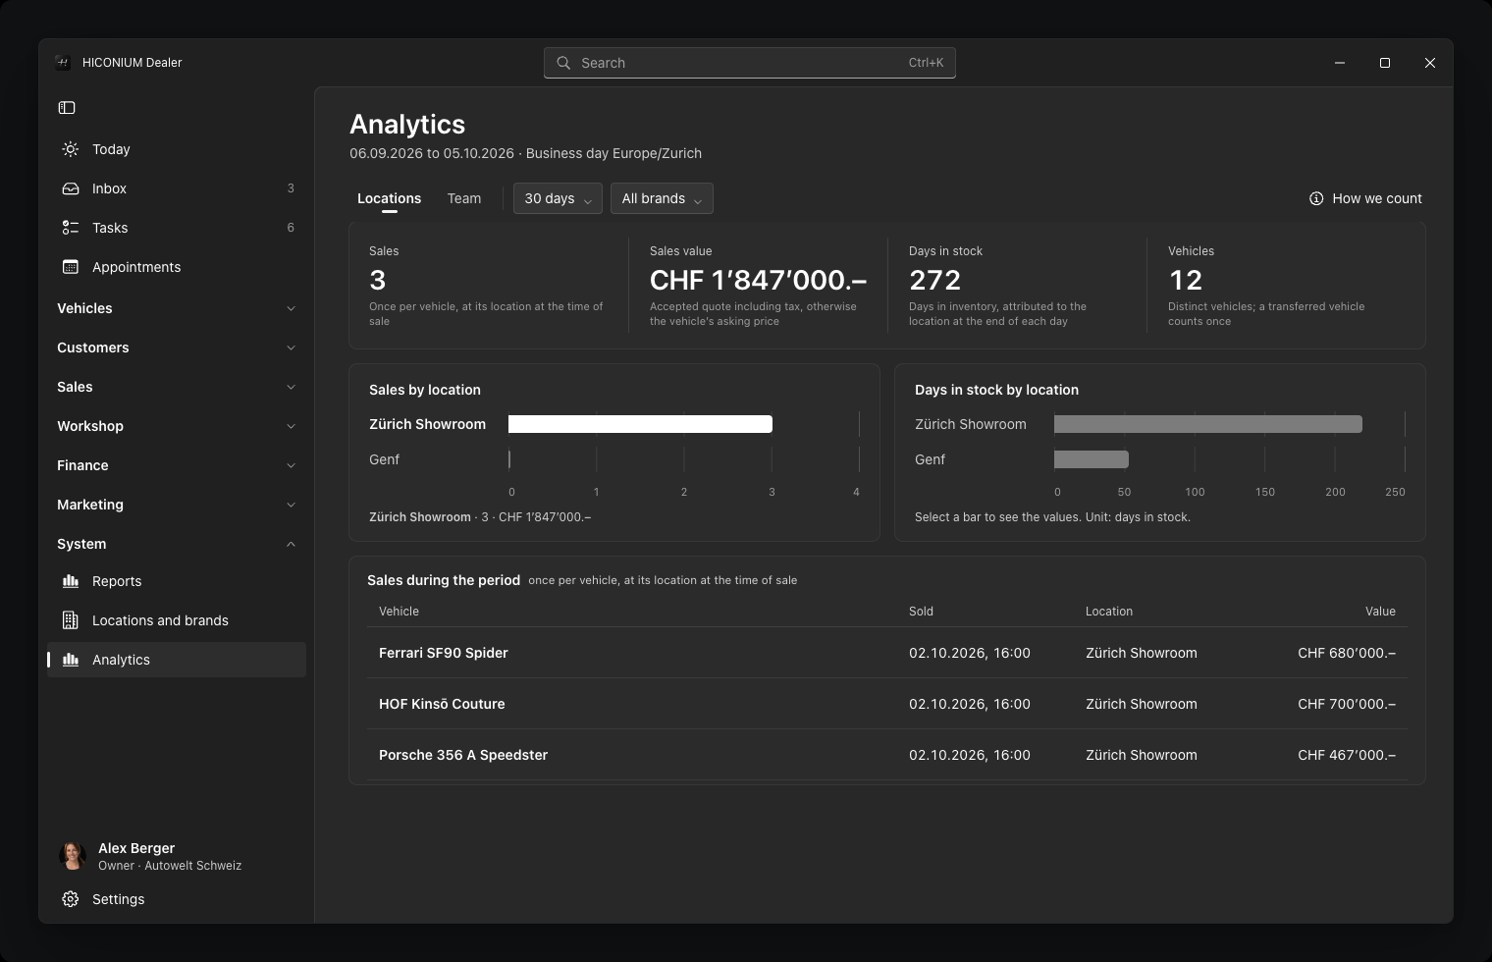Click the search magnifier icon

[x=563, y=63]
